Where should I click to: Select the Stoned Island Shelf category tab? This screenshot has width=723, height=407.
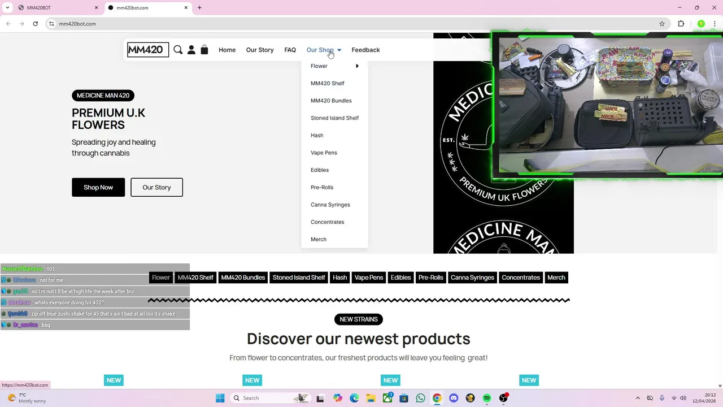point(299,278)
